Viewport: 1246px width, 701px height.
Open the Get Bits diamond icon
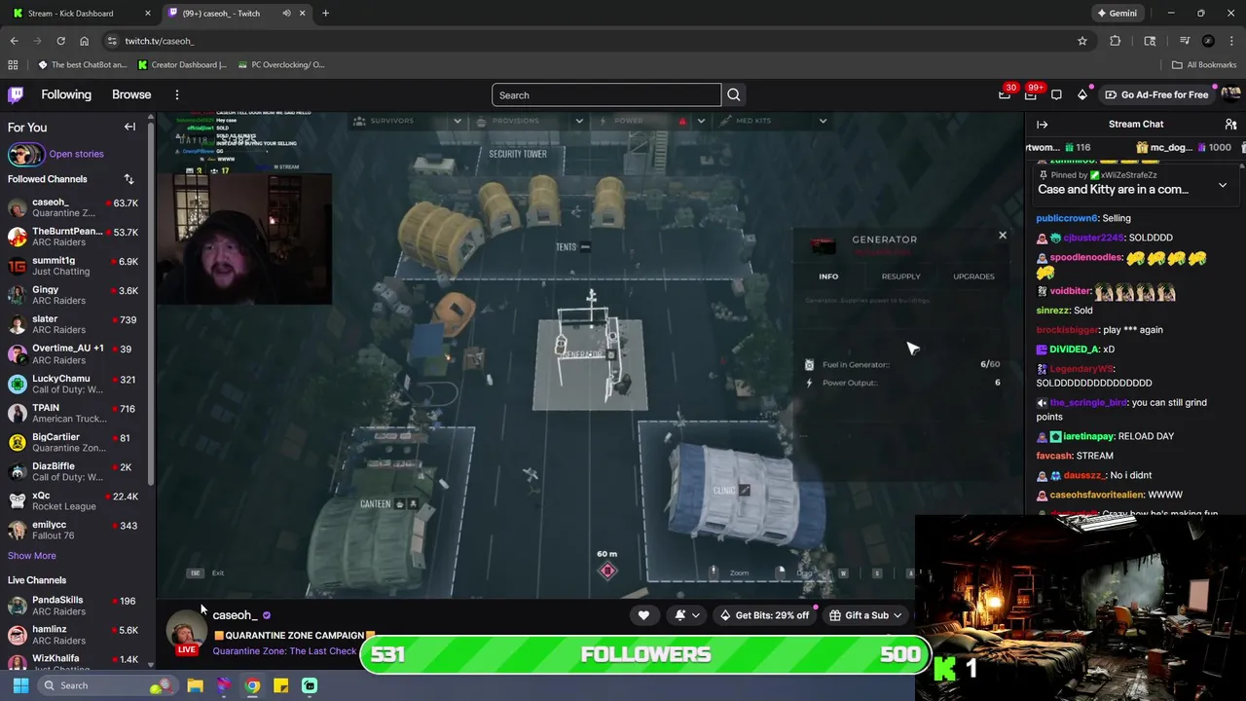[x=1082, y=94]
